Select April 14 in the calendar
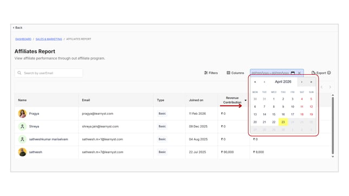 [x=264, y=114]
